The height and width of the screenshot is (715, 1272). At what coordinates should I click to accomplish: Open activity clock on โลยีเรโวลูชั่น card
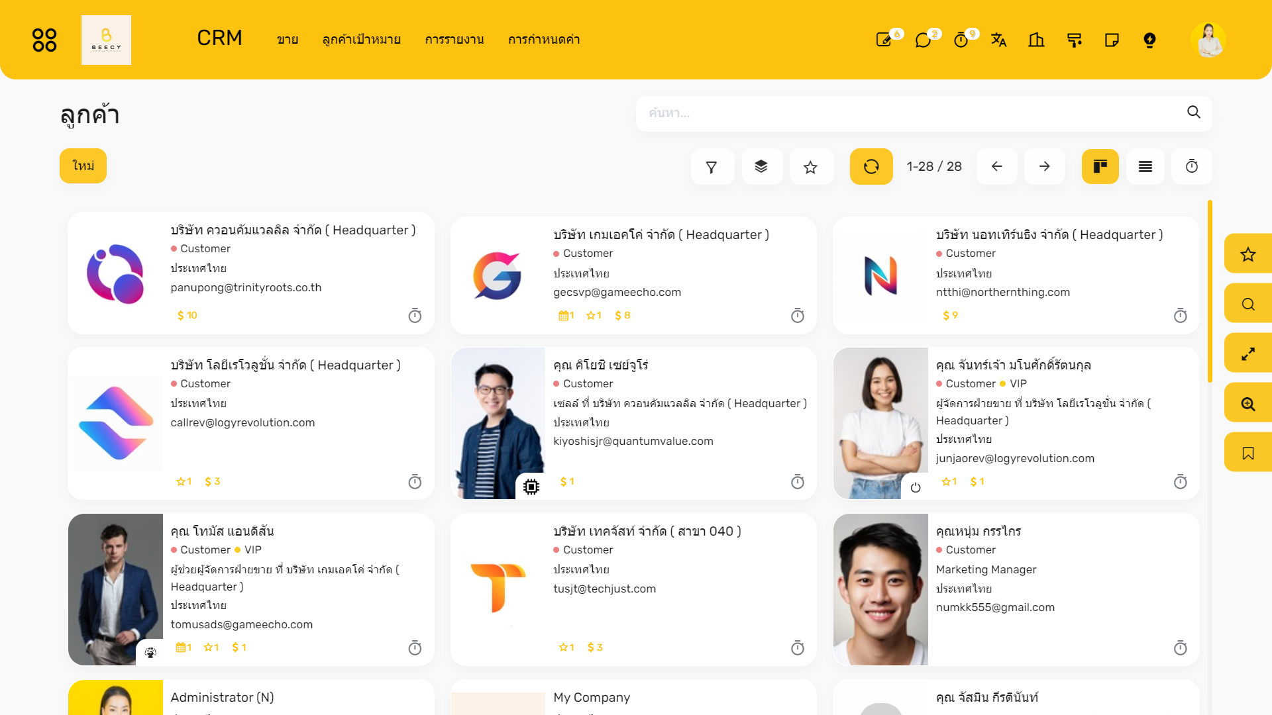415,482
